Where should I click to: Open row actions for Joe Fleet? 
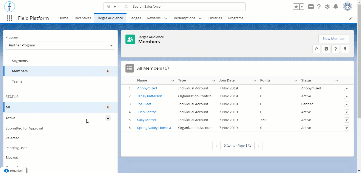tap(347, 104)
